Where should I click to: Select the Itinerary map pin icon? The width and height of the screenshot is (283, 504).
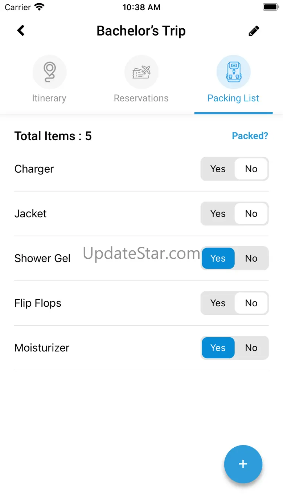point(49,72)
